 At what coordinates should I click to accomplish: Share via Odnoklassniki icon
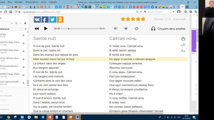point(60,20)
